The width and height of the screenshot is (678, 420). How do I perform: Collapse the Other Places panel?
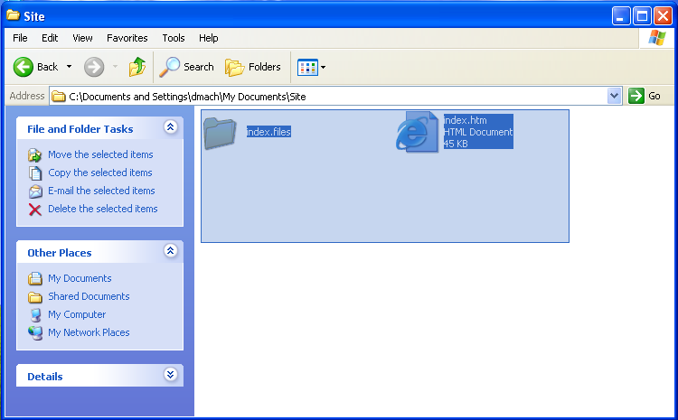coord(170,252)
